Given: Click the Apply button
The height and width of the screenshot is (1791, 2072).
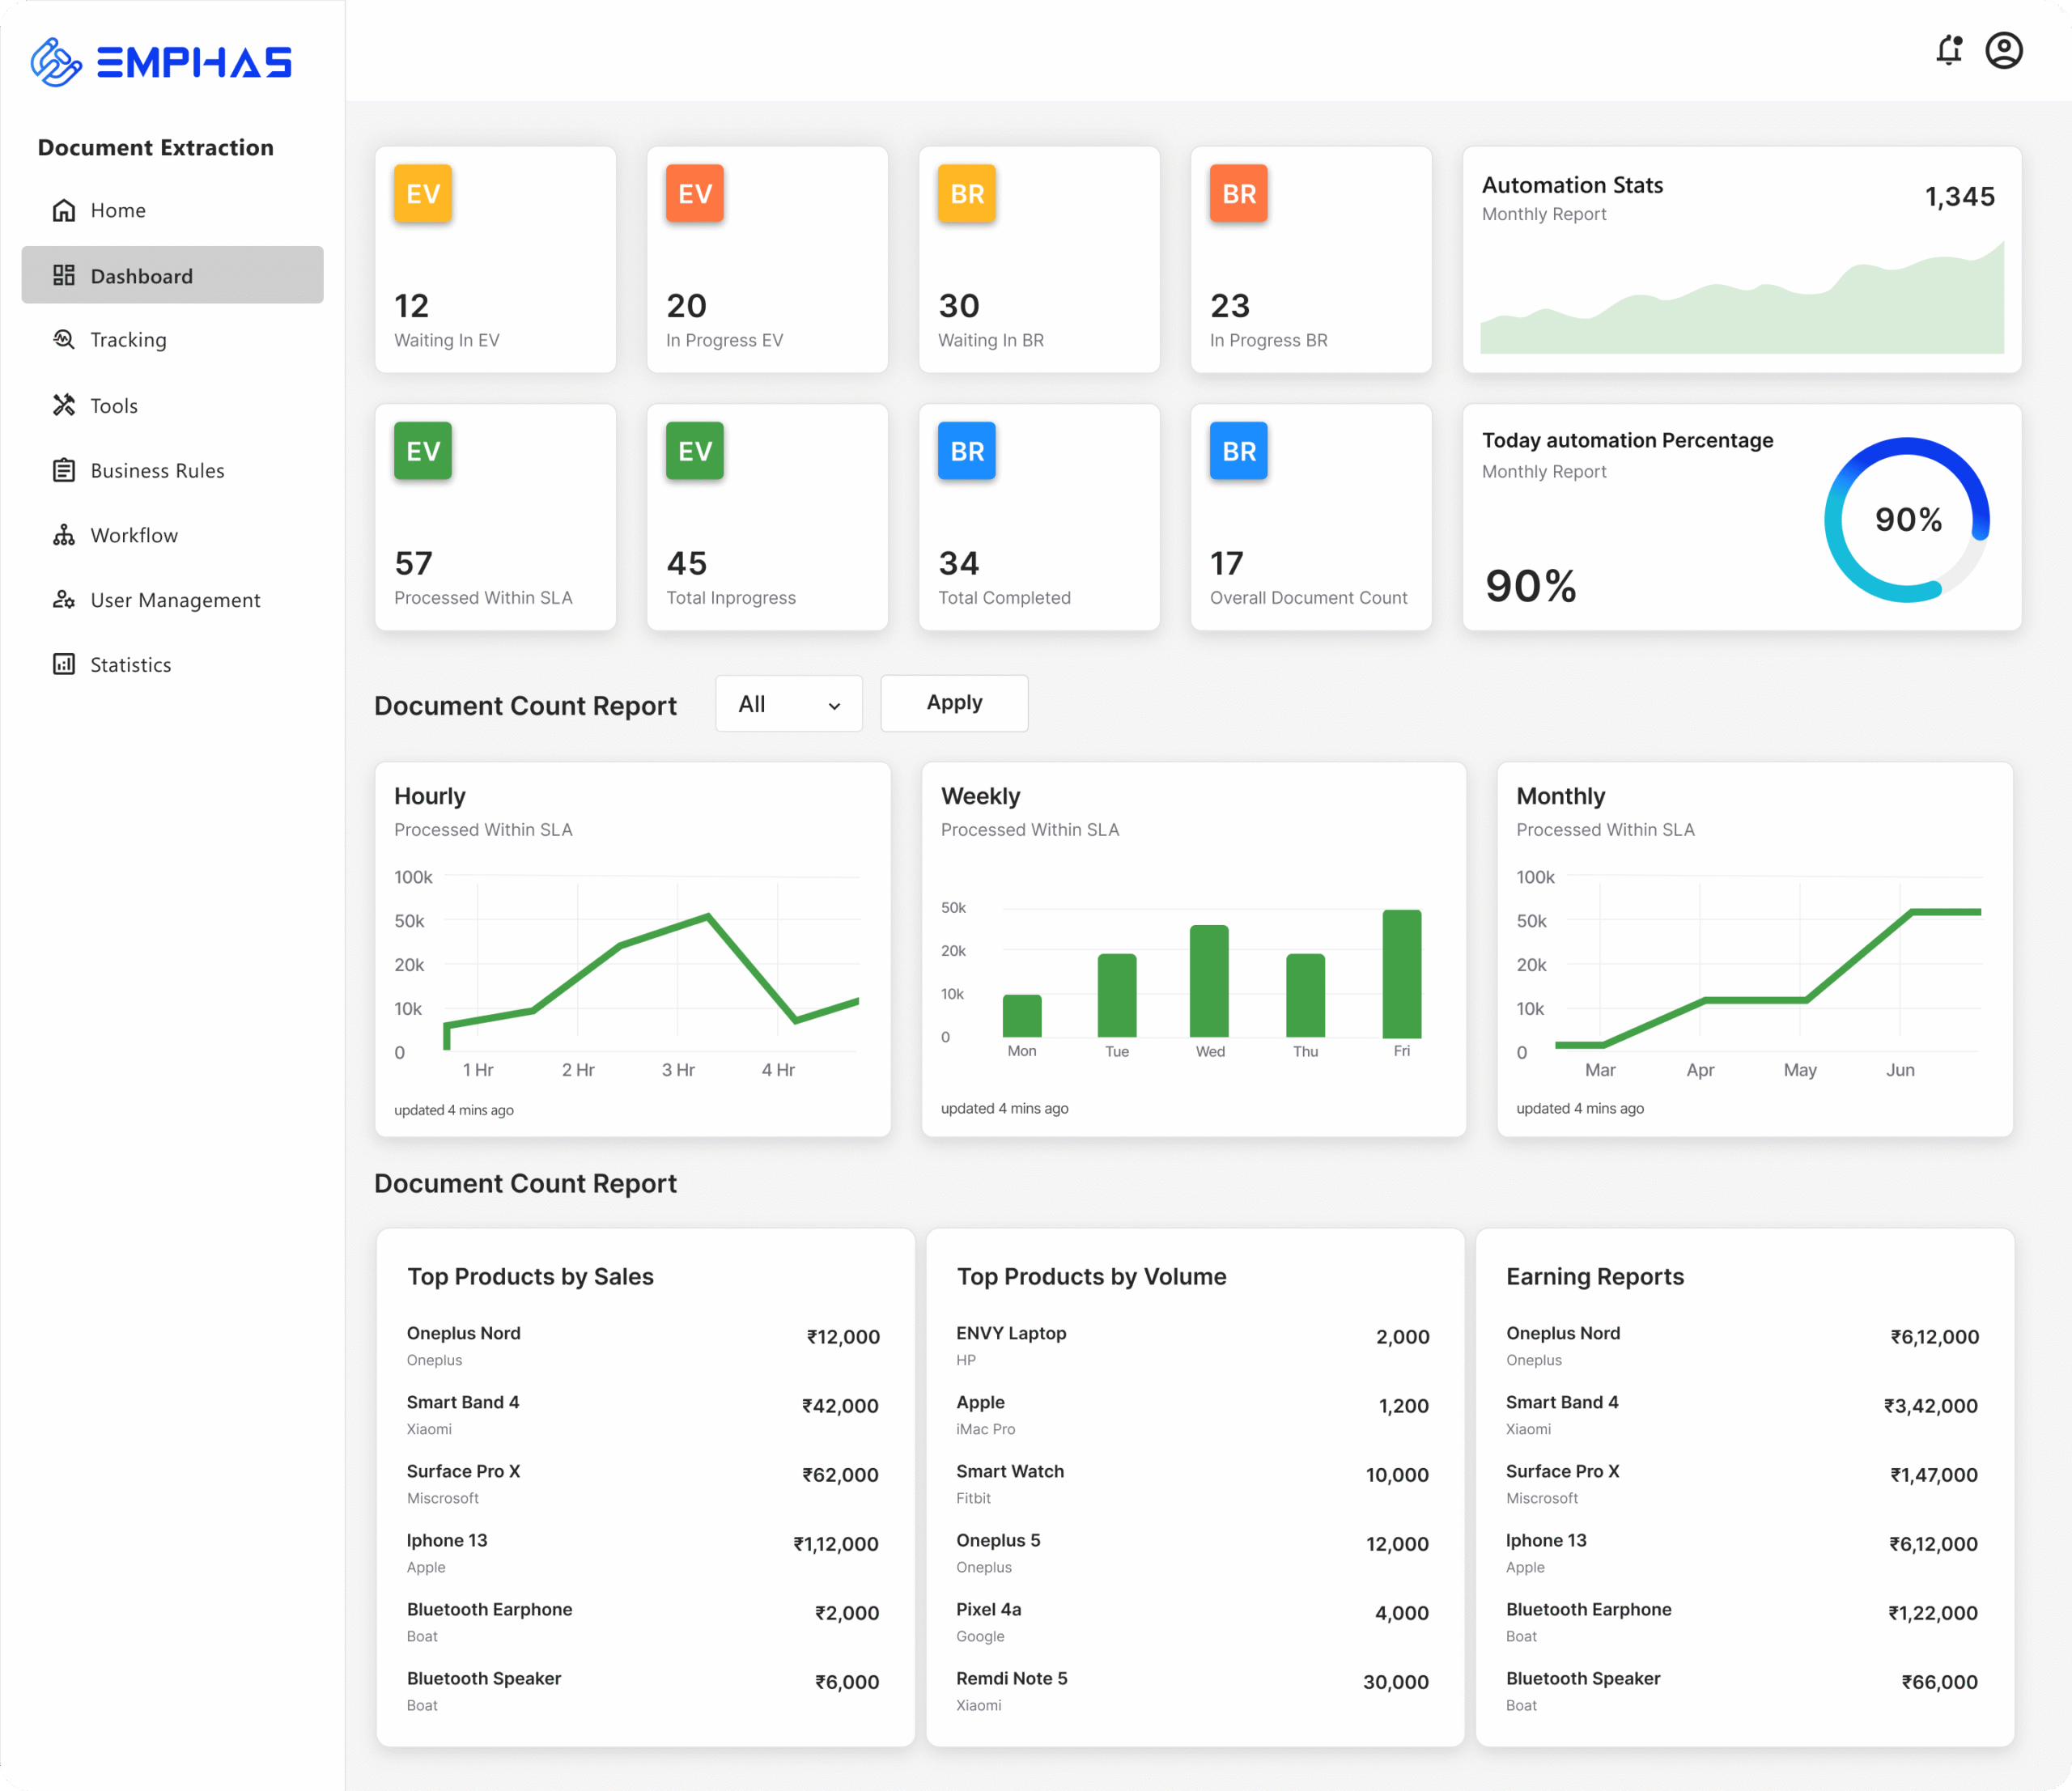Looking at the screenshot, I should 954,703.
